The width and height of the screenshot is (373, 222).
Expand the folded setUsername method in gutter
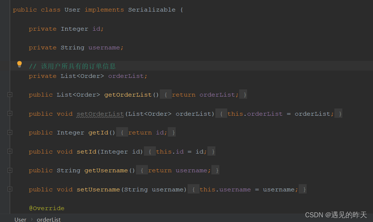(x=10, y=189)
